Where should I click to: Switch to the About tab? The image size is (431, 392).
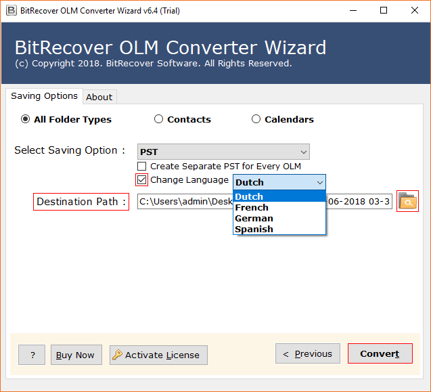click(99, 97)
